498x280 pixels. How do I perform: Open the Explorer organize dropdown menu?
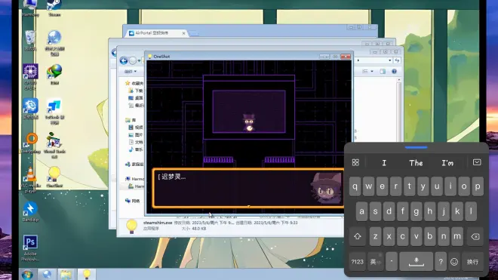pos(131,72)
